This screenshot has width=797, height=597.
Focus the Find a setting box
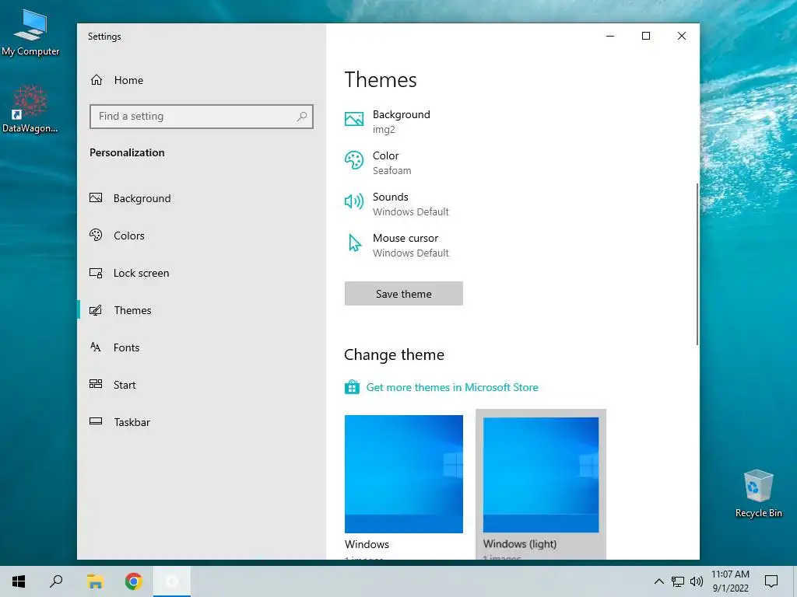pos(202,117)
